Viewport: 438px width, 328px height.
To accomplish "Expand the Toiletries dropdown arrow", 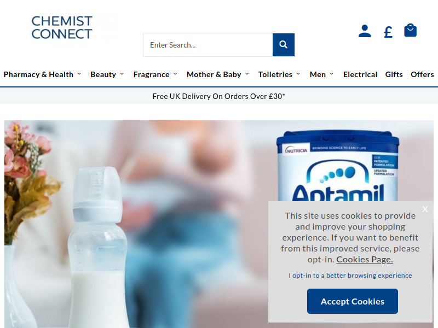I will coord(298,74).
